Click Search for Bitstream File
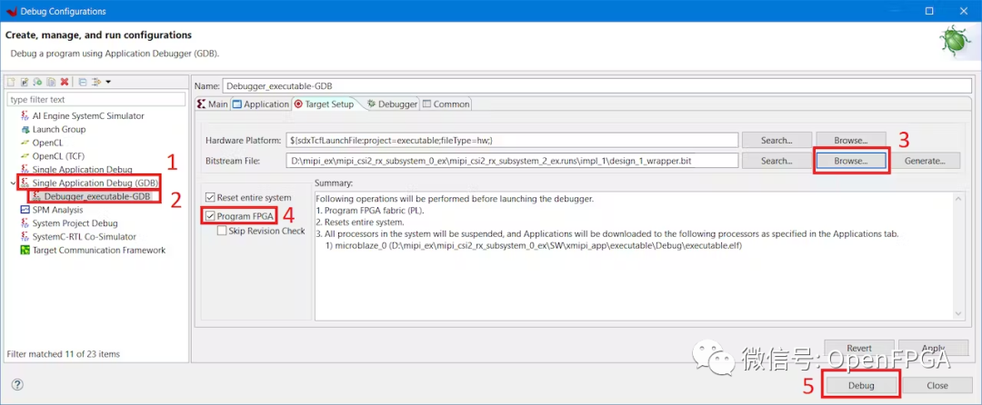 coord(777,161)
